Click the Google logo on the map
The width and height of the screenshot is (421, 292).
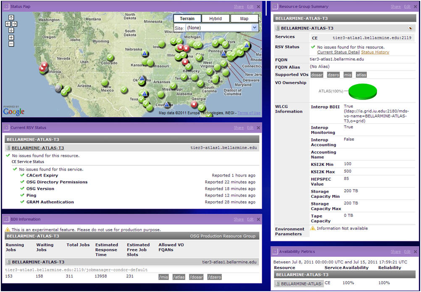(x=14, y=111)
